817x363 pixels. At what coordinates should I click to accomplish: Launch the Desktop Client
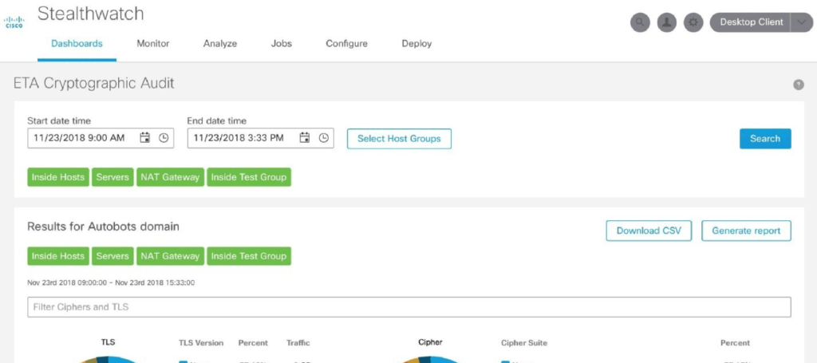(751, 22)
